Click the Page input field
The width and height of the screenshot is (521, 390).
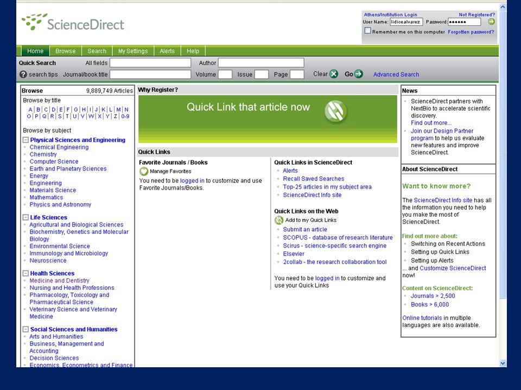click(297, 74)
